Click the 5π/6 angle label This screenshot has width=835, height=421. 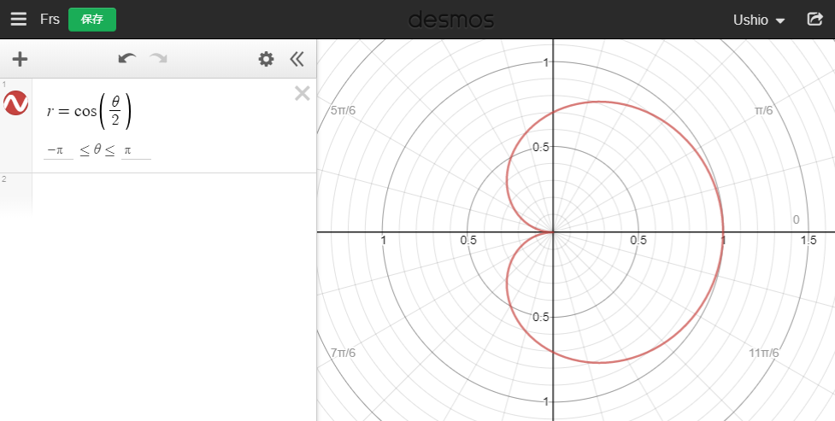[x=343, y=111]
